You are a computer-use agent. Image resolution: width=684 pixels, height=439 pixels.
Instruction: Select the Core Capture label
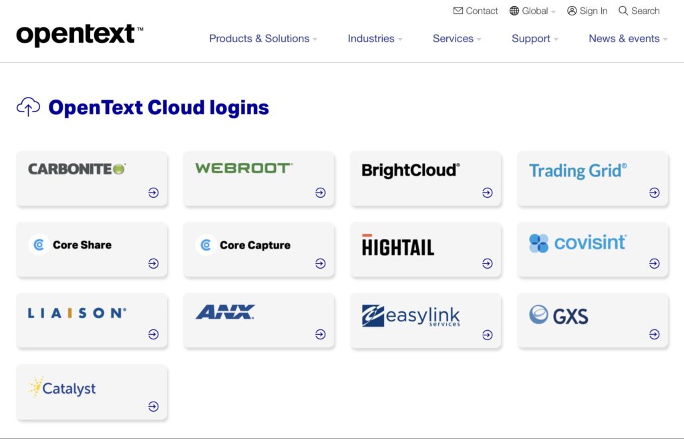(x=255, y=245)
